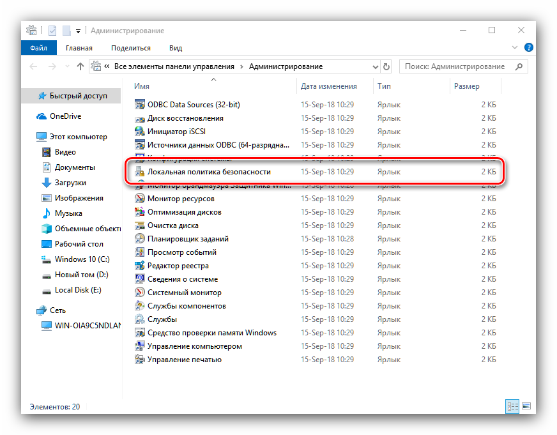The height and width of the screenshot is (435, 557).
Task: Click the Монитор ресурсов icon
Action: click(x=140, y=199)
